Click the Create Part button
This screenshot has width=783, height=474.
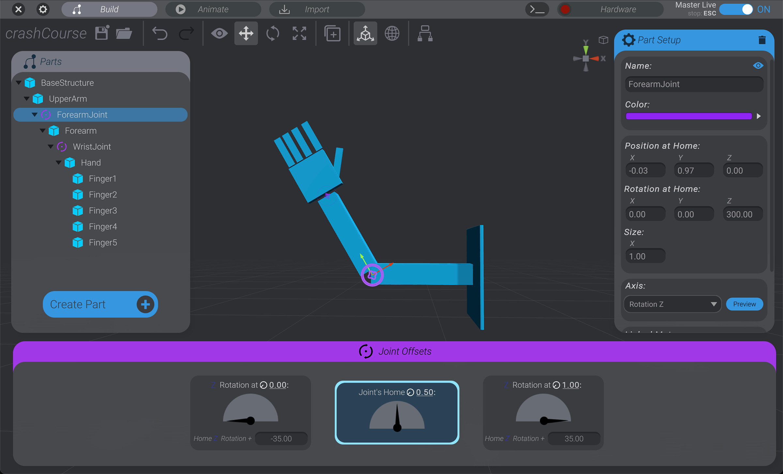click(100, 304)
